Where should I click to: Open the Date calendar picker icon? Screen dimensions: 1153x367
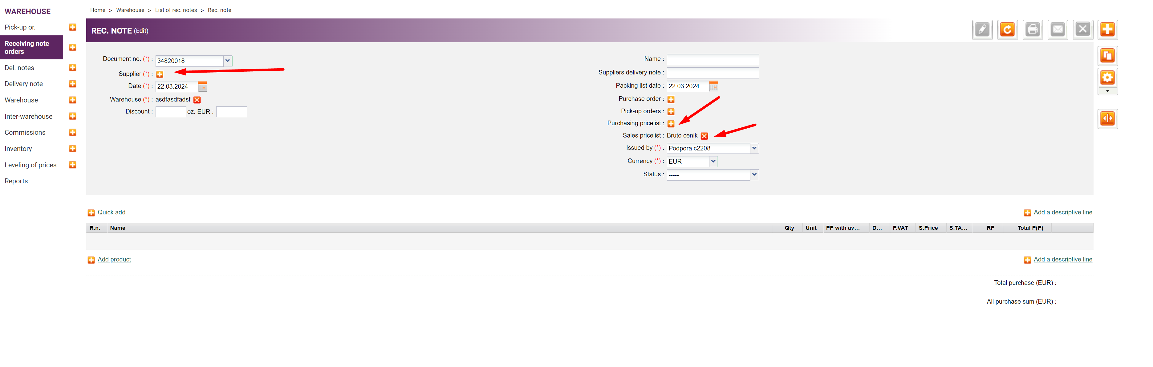(202, 86)
